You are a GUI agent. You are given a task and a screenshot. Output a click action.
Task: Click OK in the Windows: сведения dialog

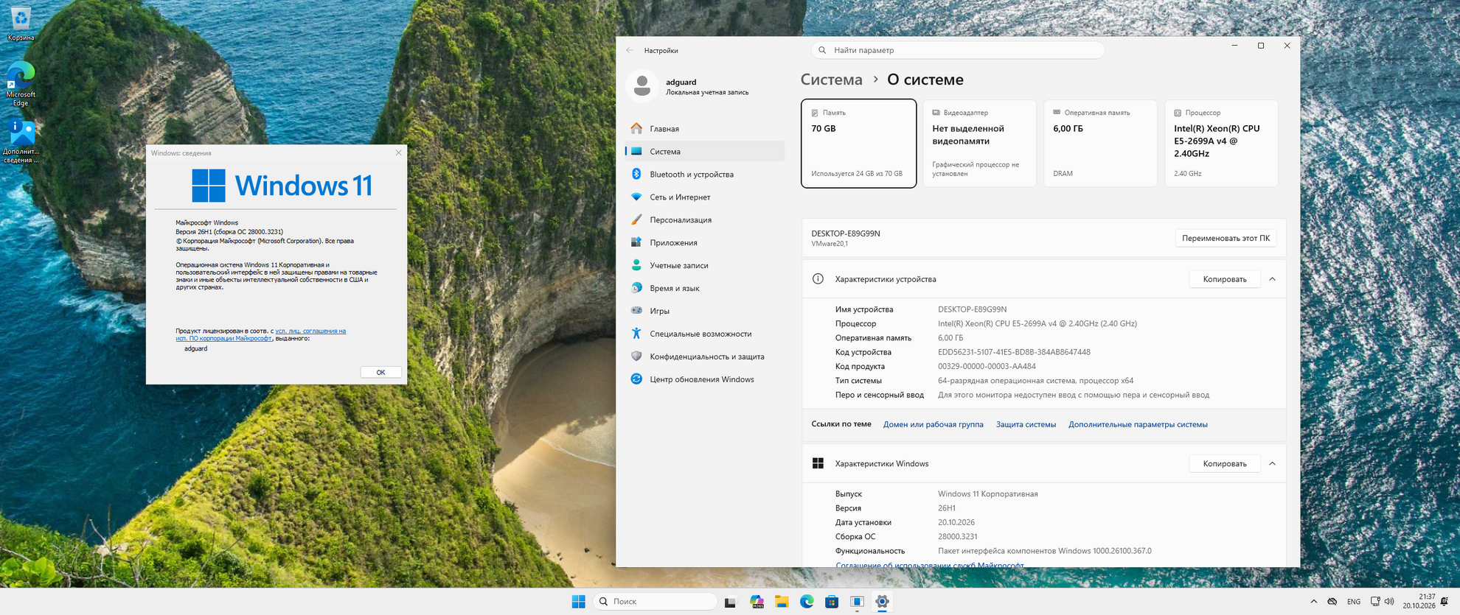[380, 372]
